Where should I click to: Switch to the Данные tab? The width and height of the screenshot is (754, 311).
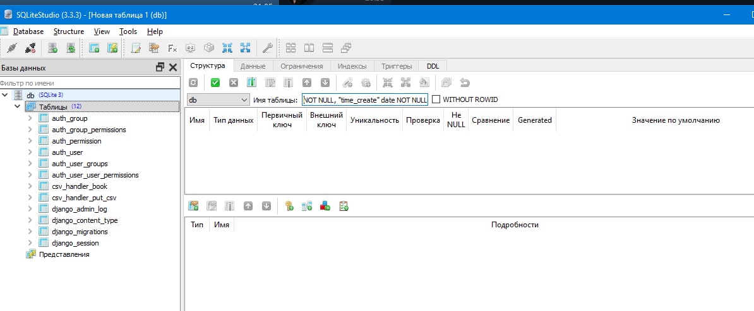(253, 66)
